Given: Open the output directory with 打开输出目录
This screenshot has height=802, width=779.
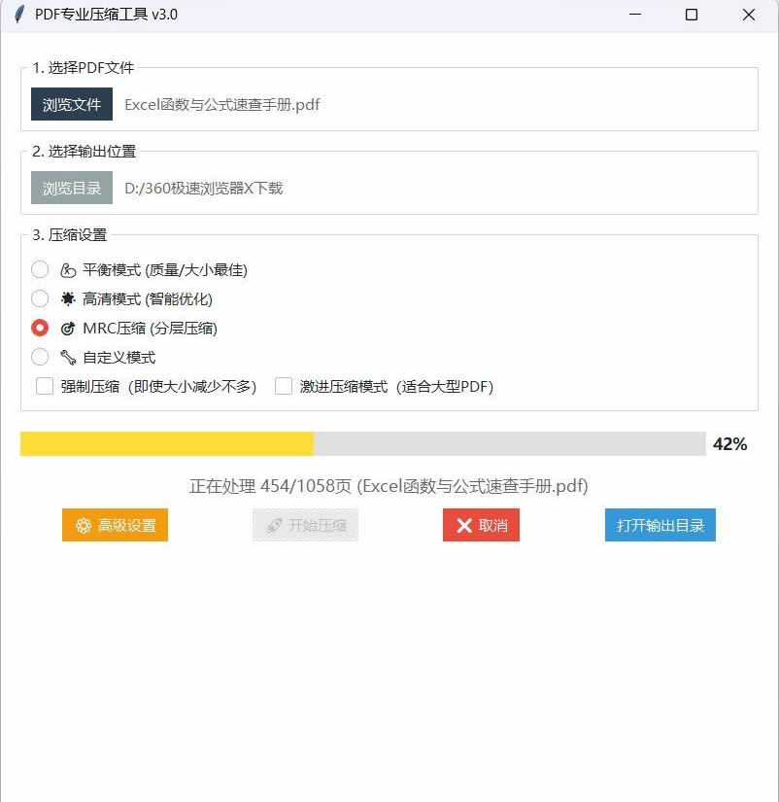Looking at the screenshot, I should [x=660, y=525].
